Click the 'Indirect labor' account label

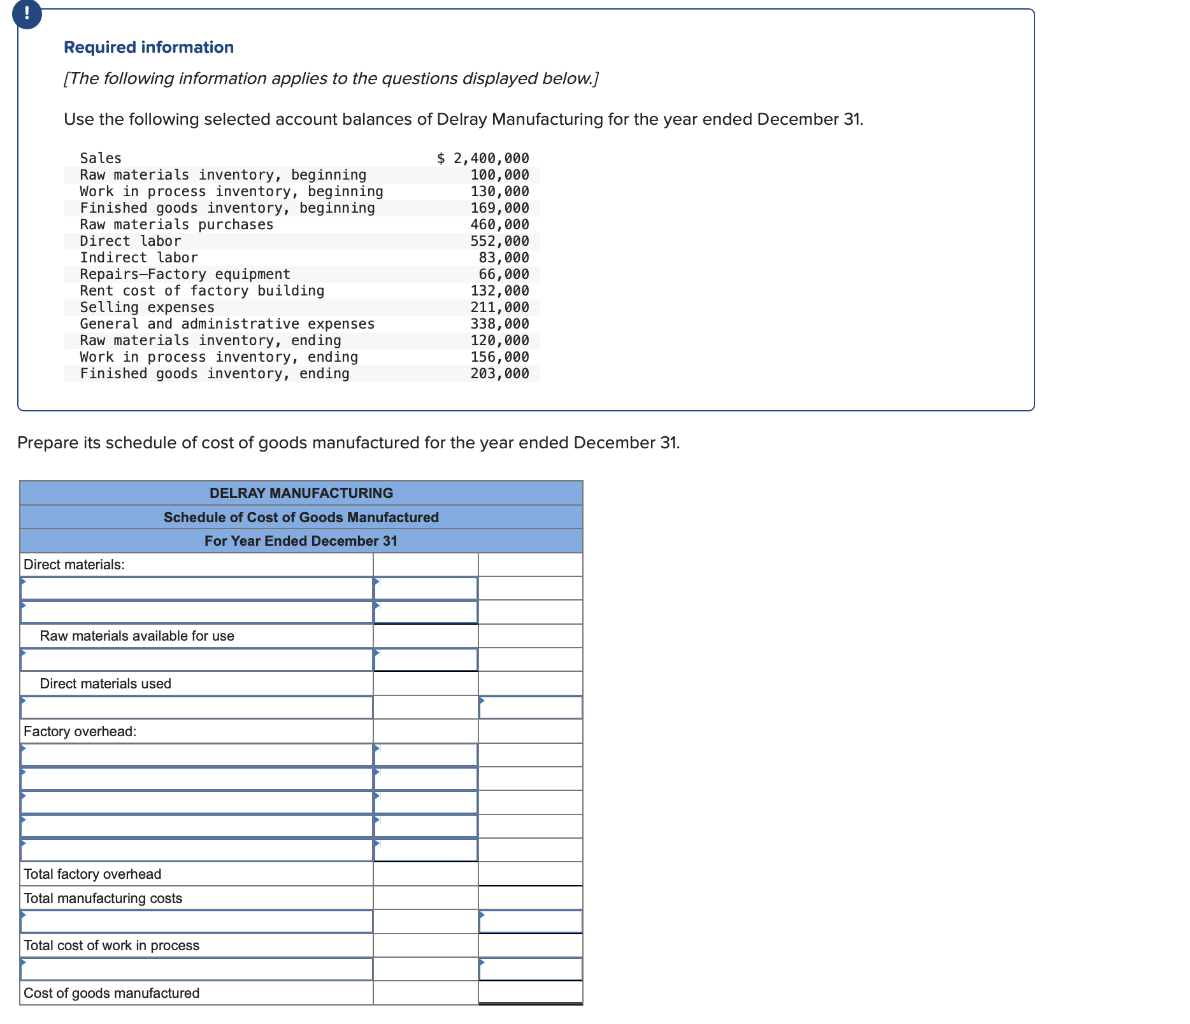click(x=139, y=257)
